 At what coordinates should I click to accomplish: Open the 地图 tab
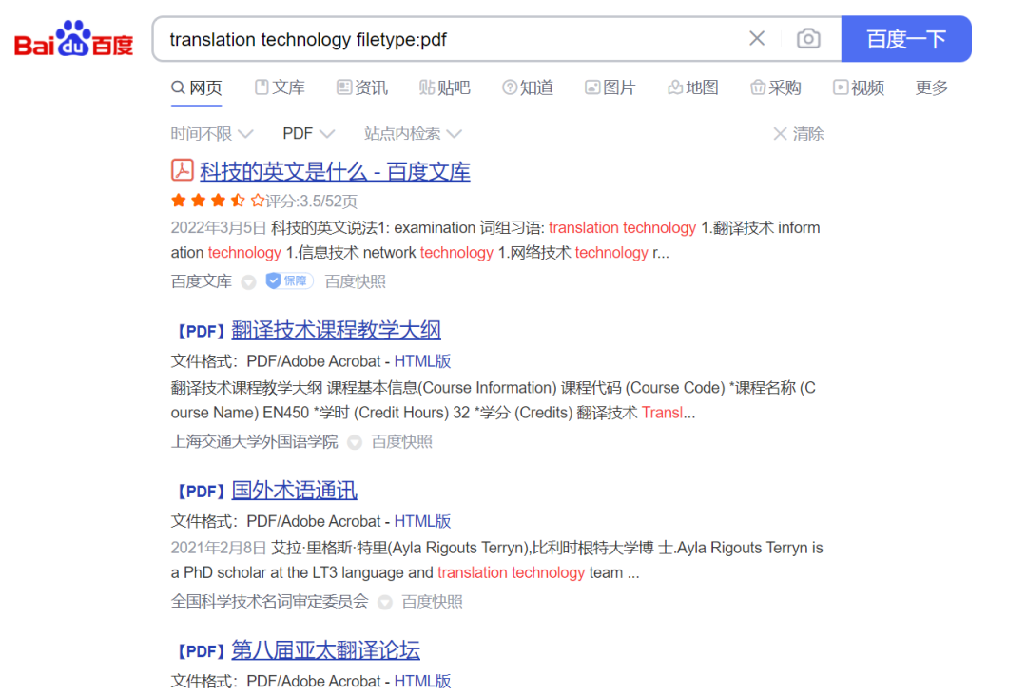(x=693, y=87)
